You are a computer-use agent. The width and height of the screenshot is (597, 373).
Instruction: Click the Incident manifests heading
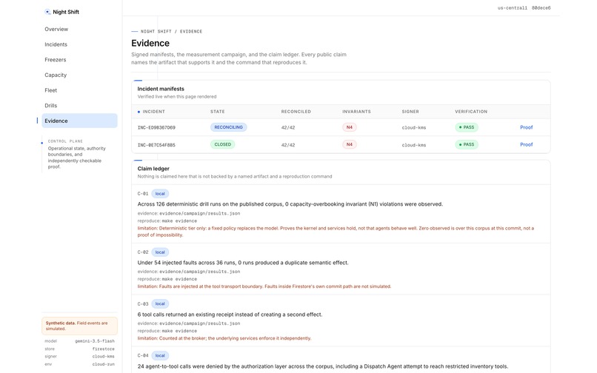click(x=161, y=89)
